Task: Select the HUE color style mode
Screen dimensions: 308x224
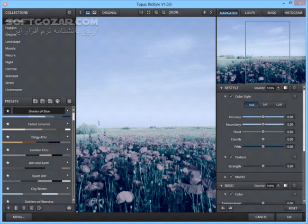Action: [252, 104]
